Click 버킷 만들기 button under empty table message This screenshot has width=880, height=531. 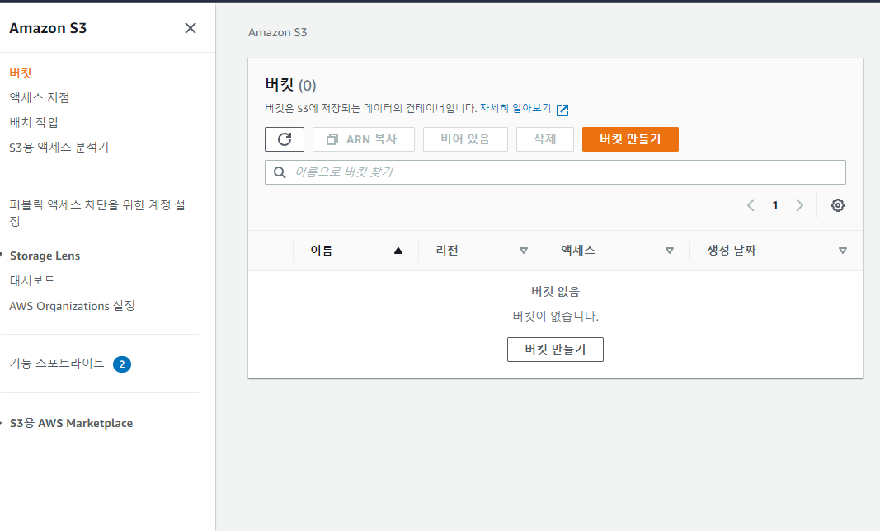555,349
